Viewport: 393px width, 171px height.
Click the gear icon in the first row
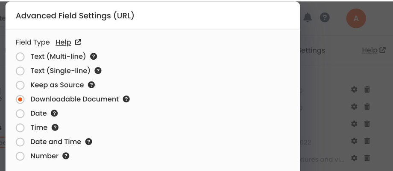[354, 90]
